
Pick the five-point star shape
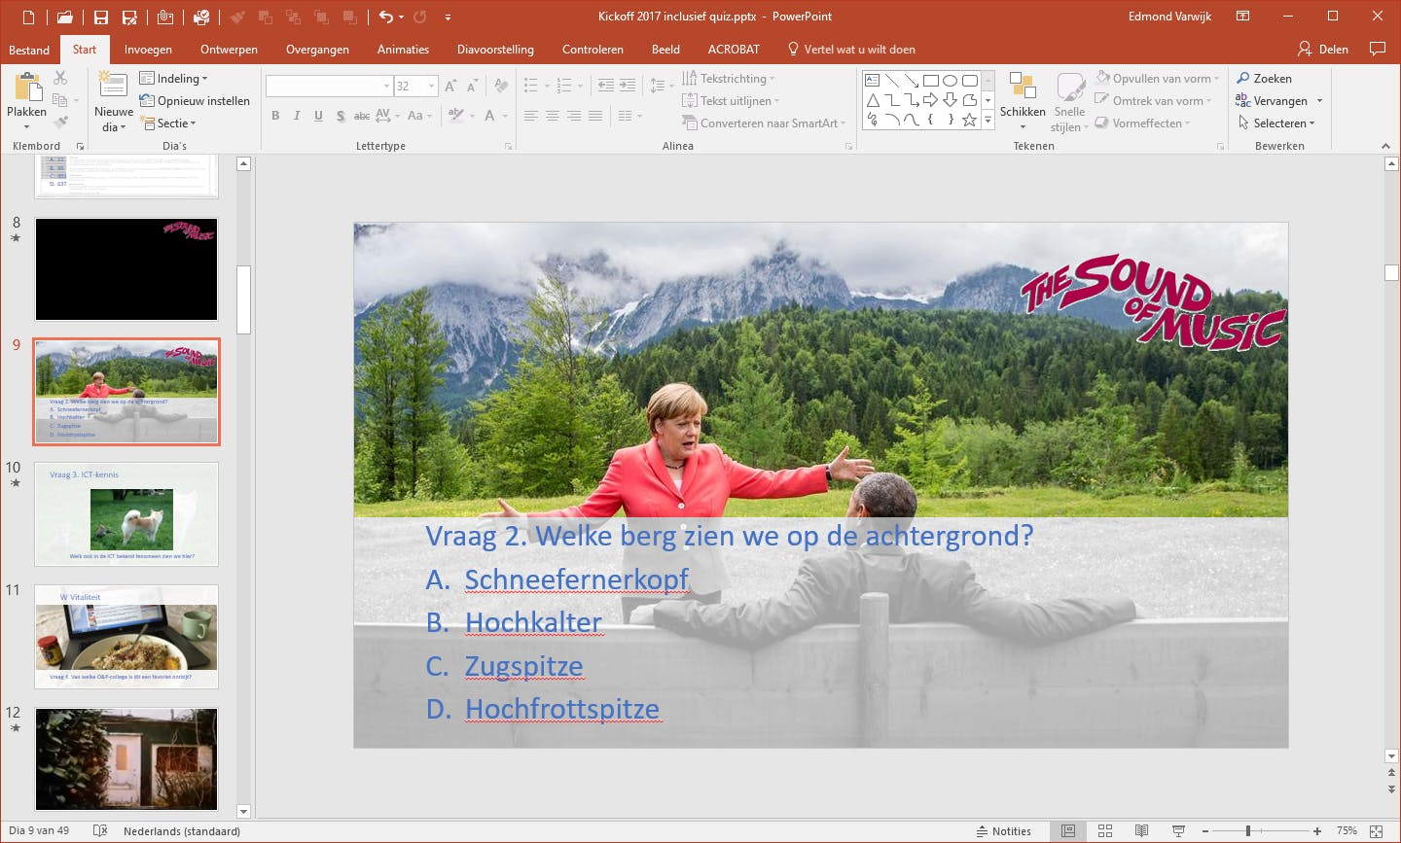tap(969, 120)
